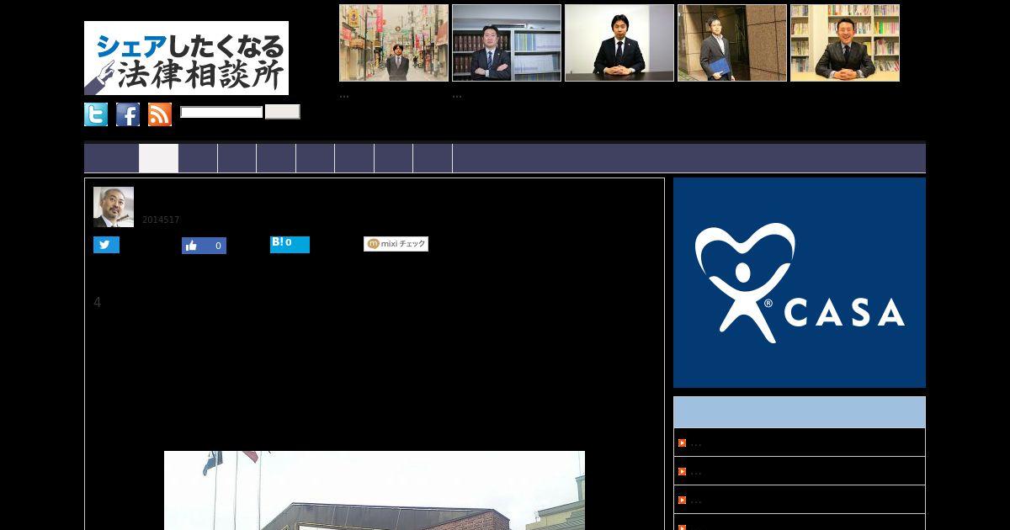Image resolution: width=1010 pixels, height=530 pixels.
Task: Like the article with Facebook thumbs-up button
Action: (x=204, y=246)
